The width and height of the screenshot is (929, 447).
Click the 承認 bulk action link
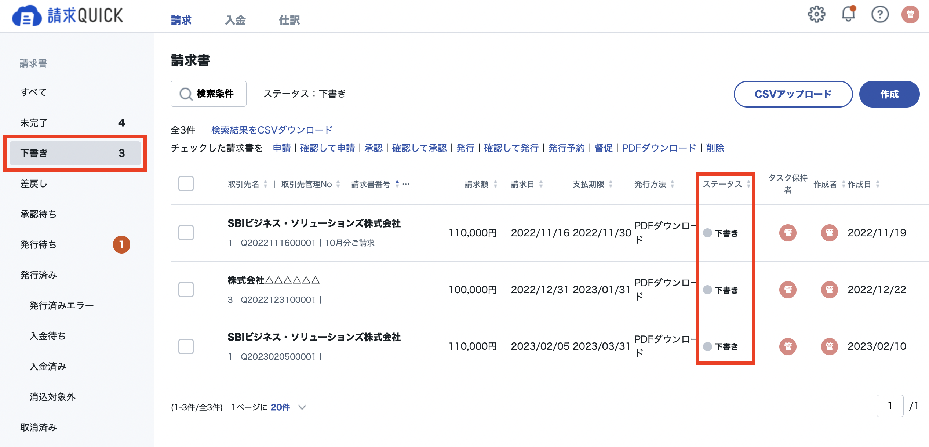[x=374, y=148]
